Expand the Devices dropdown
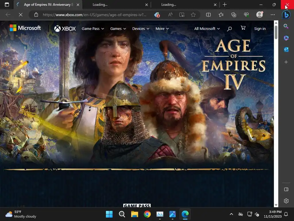Image resolution: width=294 pixels, height=221 pixels. coord(141,29)
